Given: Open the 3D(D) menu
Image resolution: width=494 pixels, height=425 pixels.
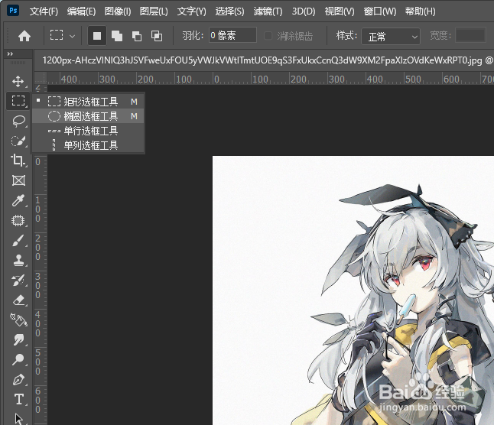Looking at the screenshot, I should pos(304,11).
